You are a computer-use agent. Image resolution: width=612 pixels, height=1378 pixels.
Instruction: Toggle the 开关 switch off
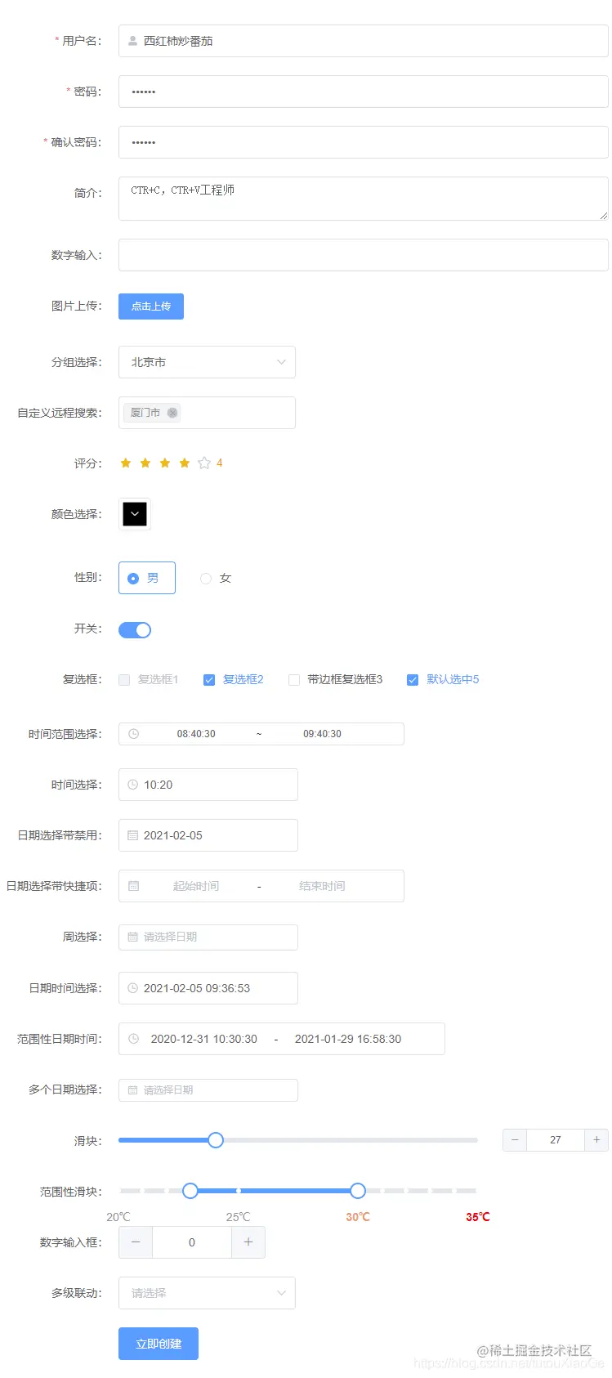tap(135, 630)
